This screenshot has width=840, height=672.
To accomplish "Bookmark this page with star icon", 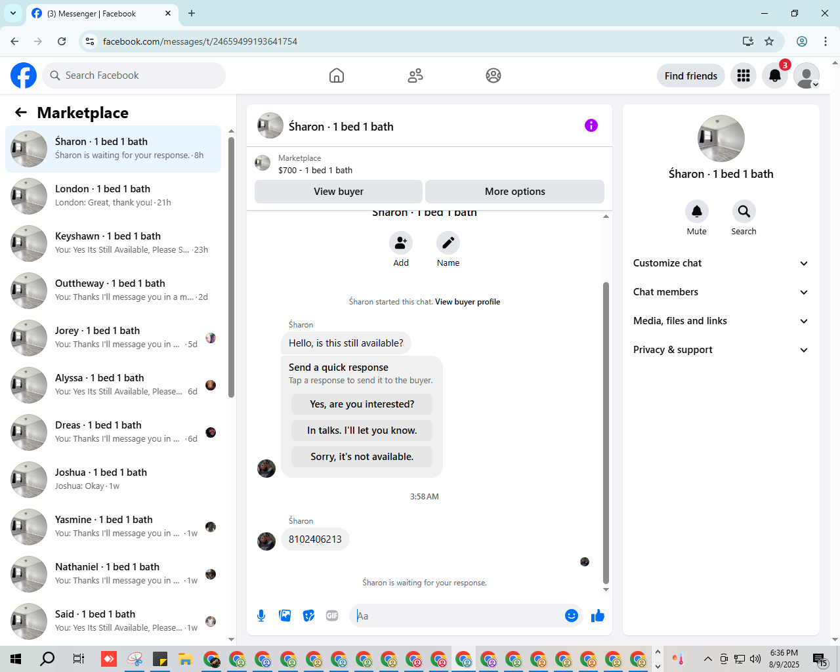I will [x=769, y=41].
